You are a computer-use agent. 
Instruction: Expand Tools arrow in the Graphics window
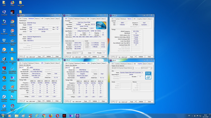[136, 102]
